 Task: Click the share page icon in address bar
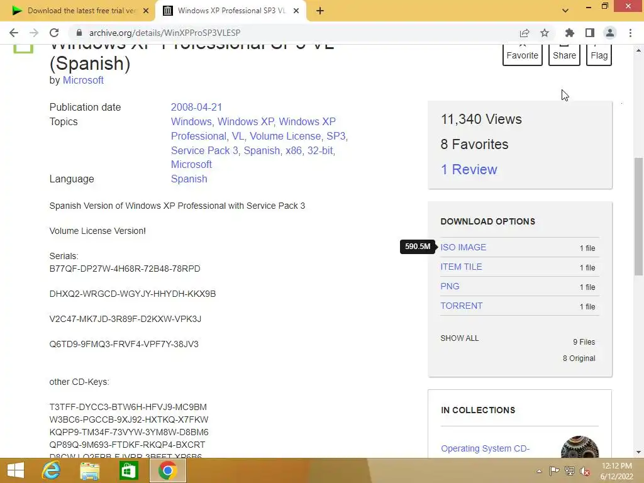coord(525,33)
